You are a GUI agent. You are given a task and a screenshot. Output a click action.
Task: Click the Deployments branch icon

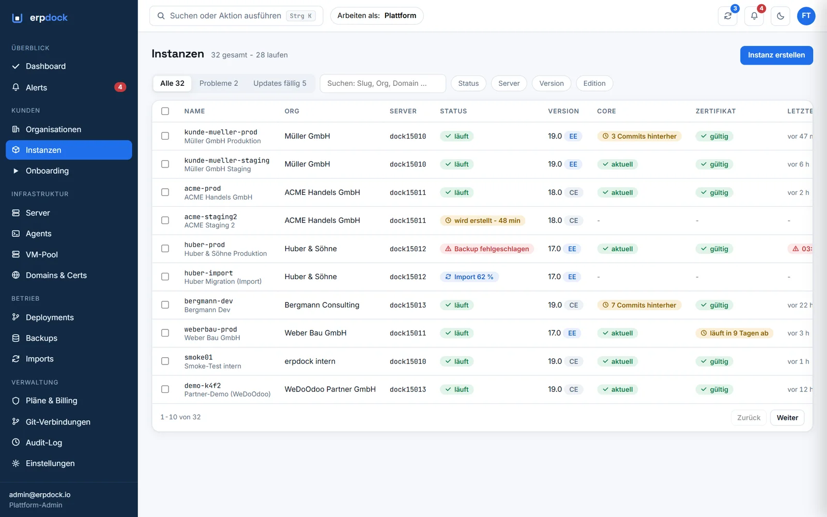pyautogui.click(x=16, y=317)
